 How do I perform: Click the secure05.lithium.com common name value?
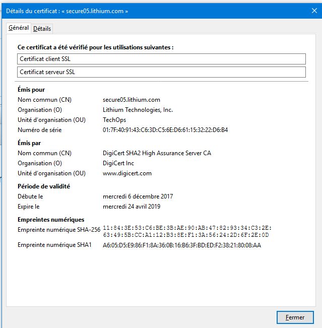(132, 100)
